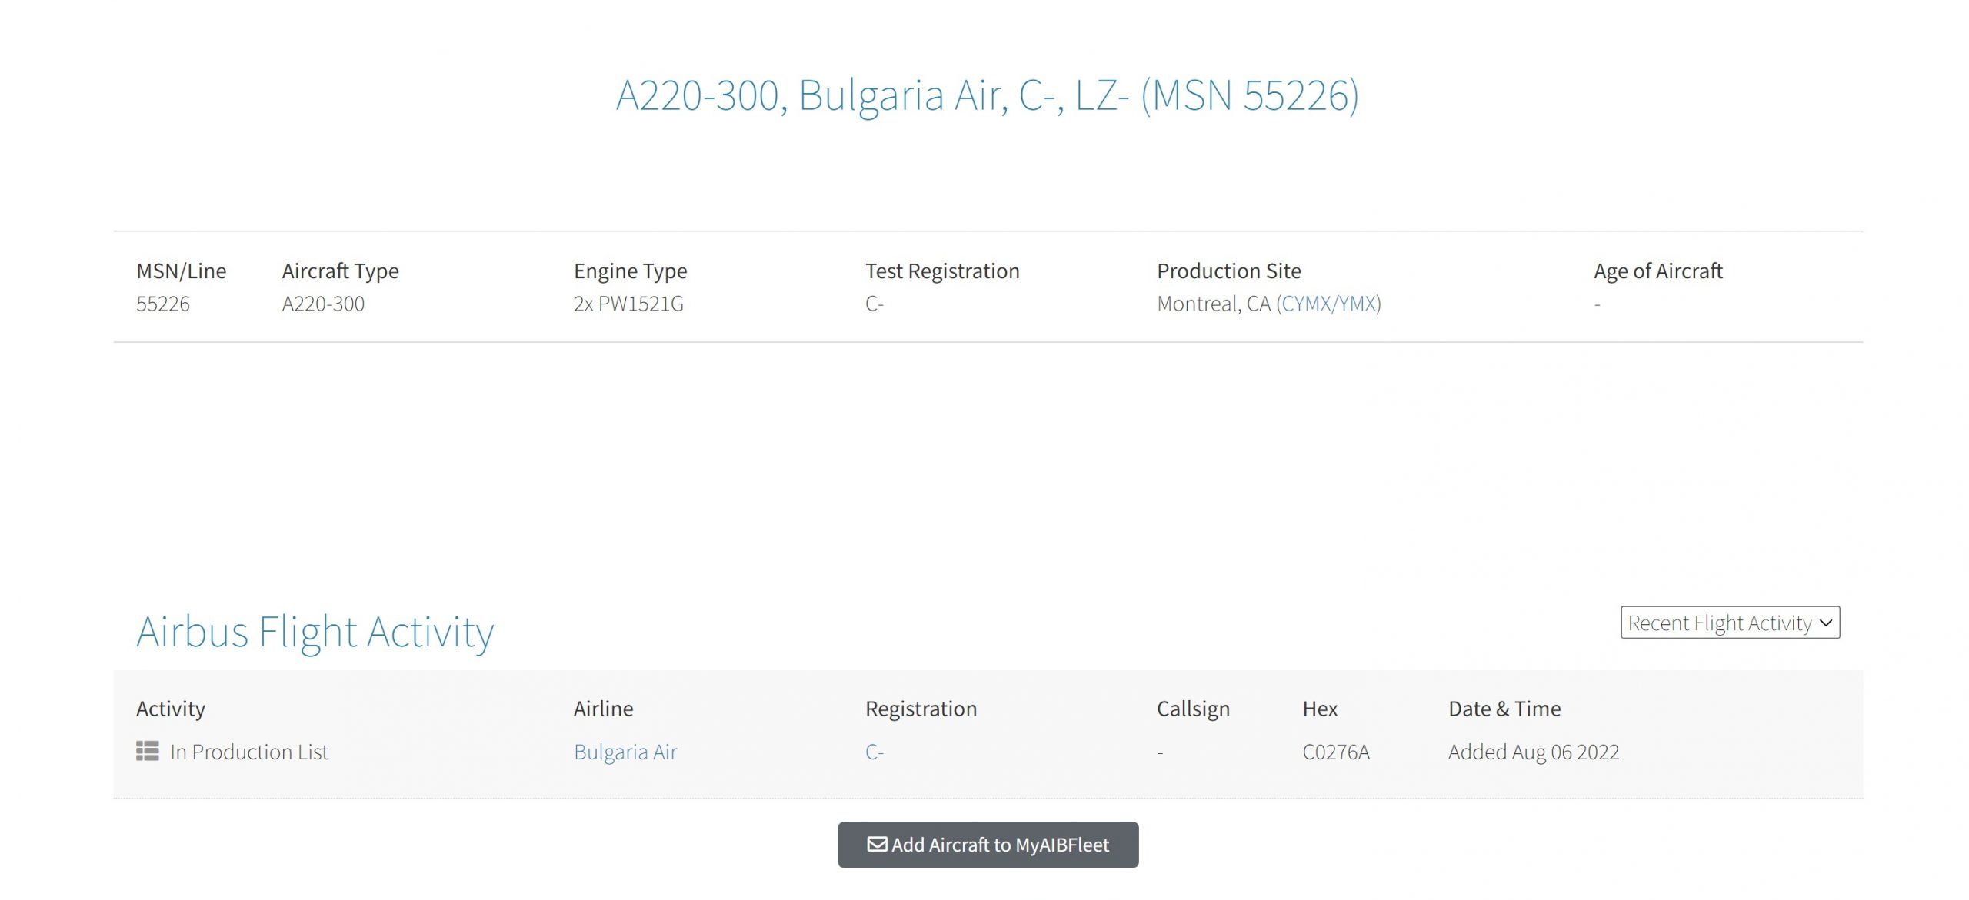Click the chevron arrow on the activity selector
Screen dimensions: 1969x900
coord(1826,623)
